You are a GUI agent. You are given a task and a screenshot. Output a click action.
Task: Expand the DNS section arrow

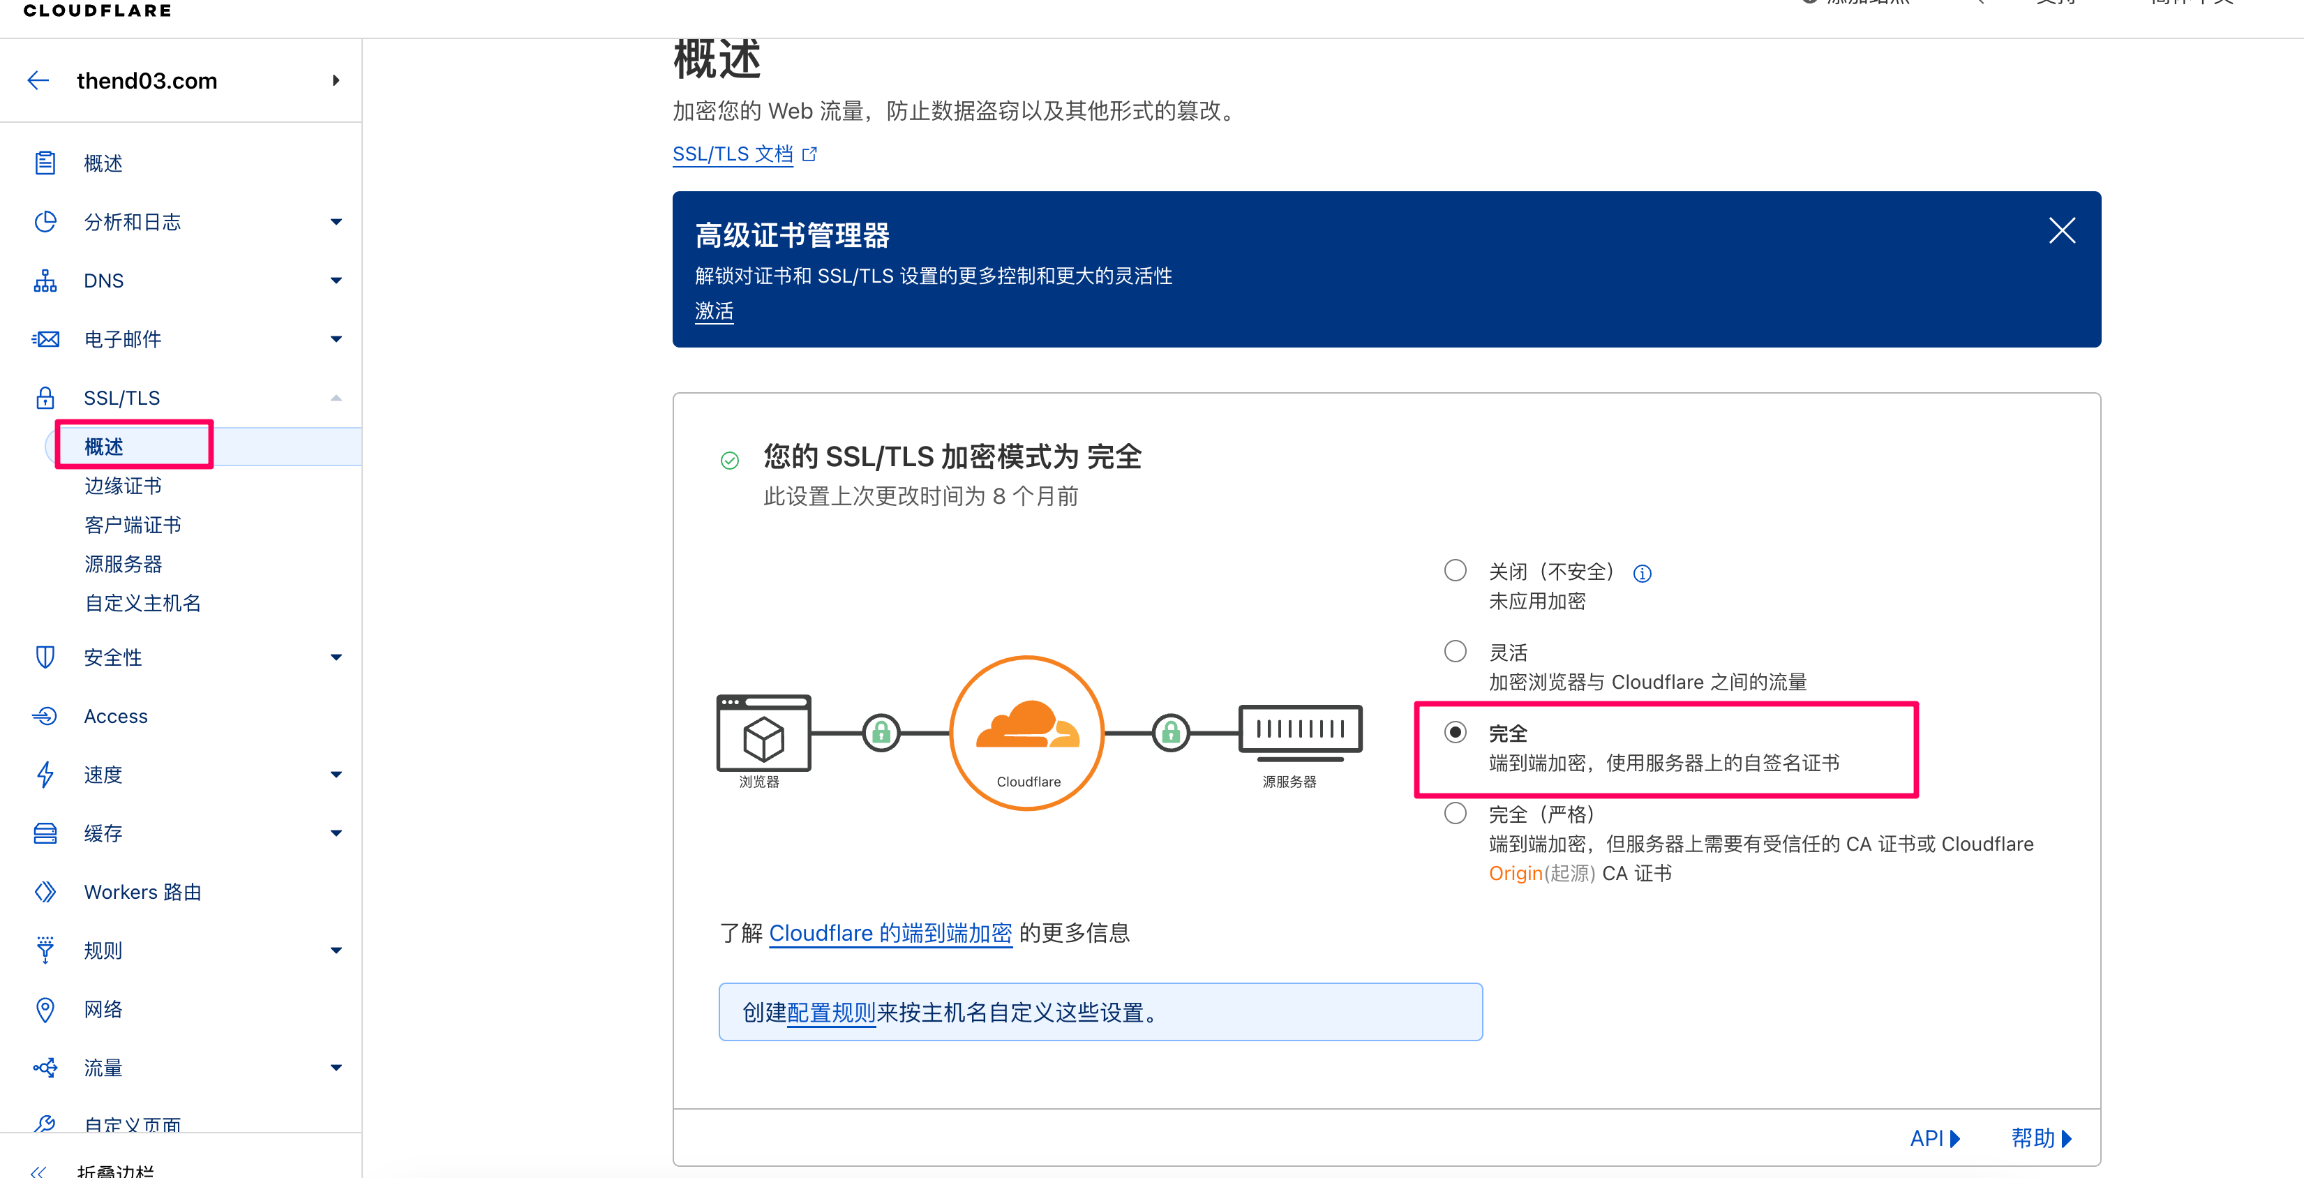pyautogui.click(x=336, y=281)
